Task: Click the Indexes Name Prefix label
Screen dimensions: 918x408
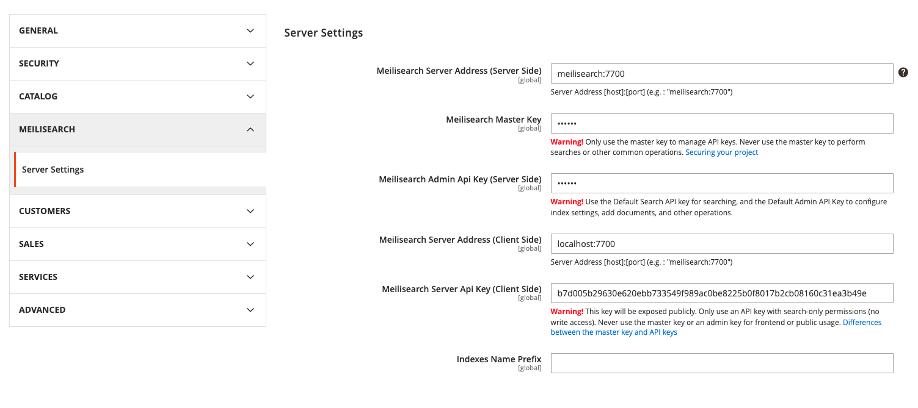Action: click(x=499, y=359)
